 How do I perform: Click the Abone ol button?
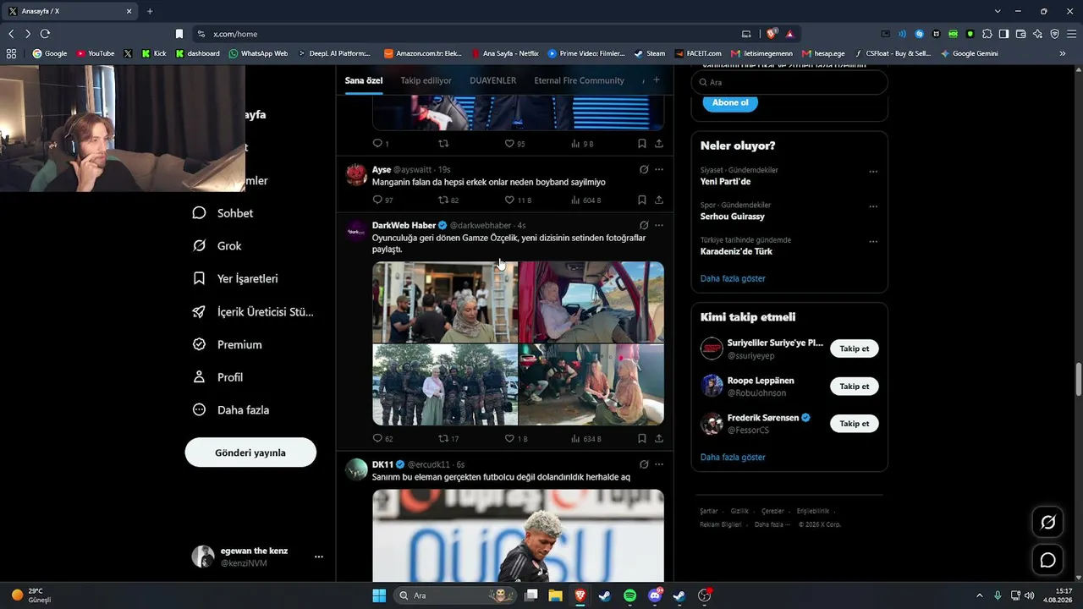(730, 102)
